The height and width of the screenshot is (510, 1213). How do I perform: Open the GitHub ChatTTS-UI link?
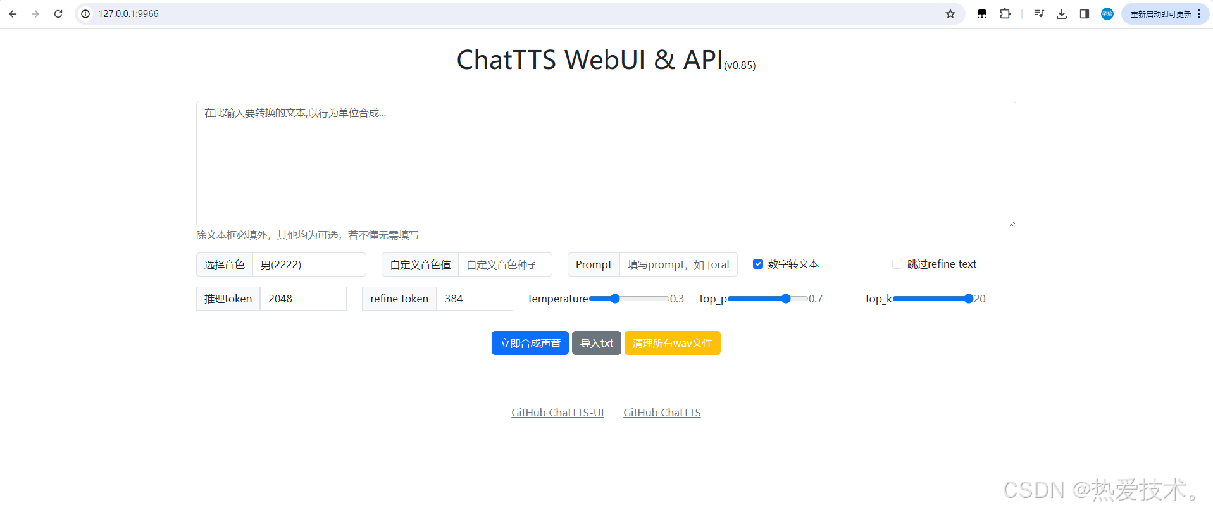557,413
